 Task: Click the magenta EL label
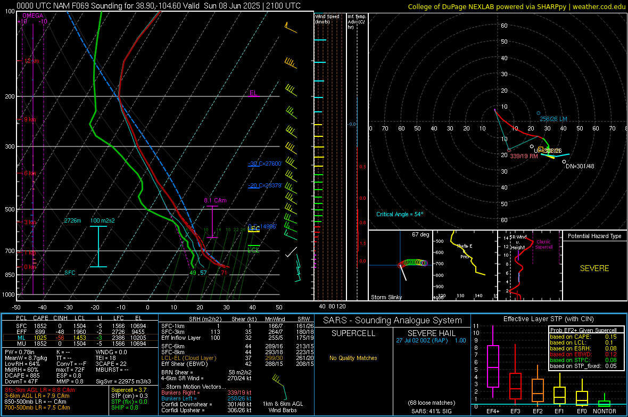(x=253, y=93)
